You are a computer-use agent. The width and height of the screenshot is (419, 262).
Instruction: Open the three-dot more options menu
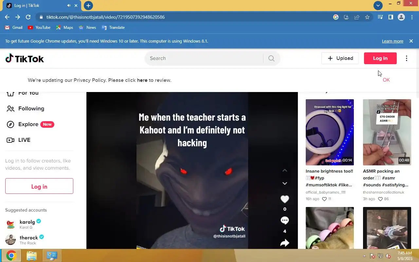coord(407,58)
